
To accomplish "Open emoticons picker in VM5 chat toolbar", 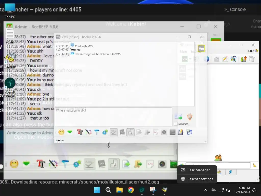I will (61, 132).
